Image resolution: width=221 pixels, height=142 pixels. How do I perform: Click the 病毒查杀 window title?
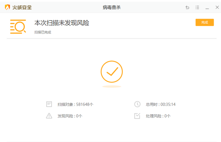pos(112,7)
